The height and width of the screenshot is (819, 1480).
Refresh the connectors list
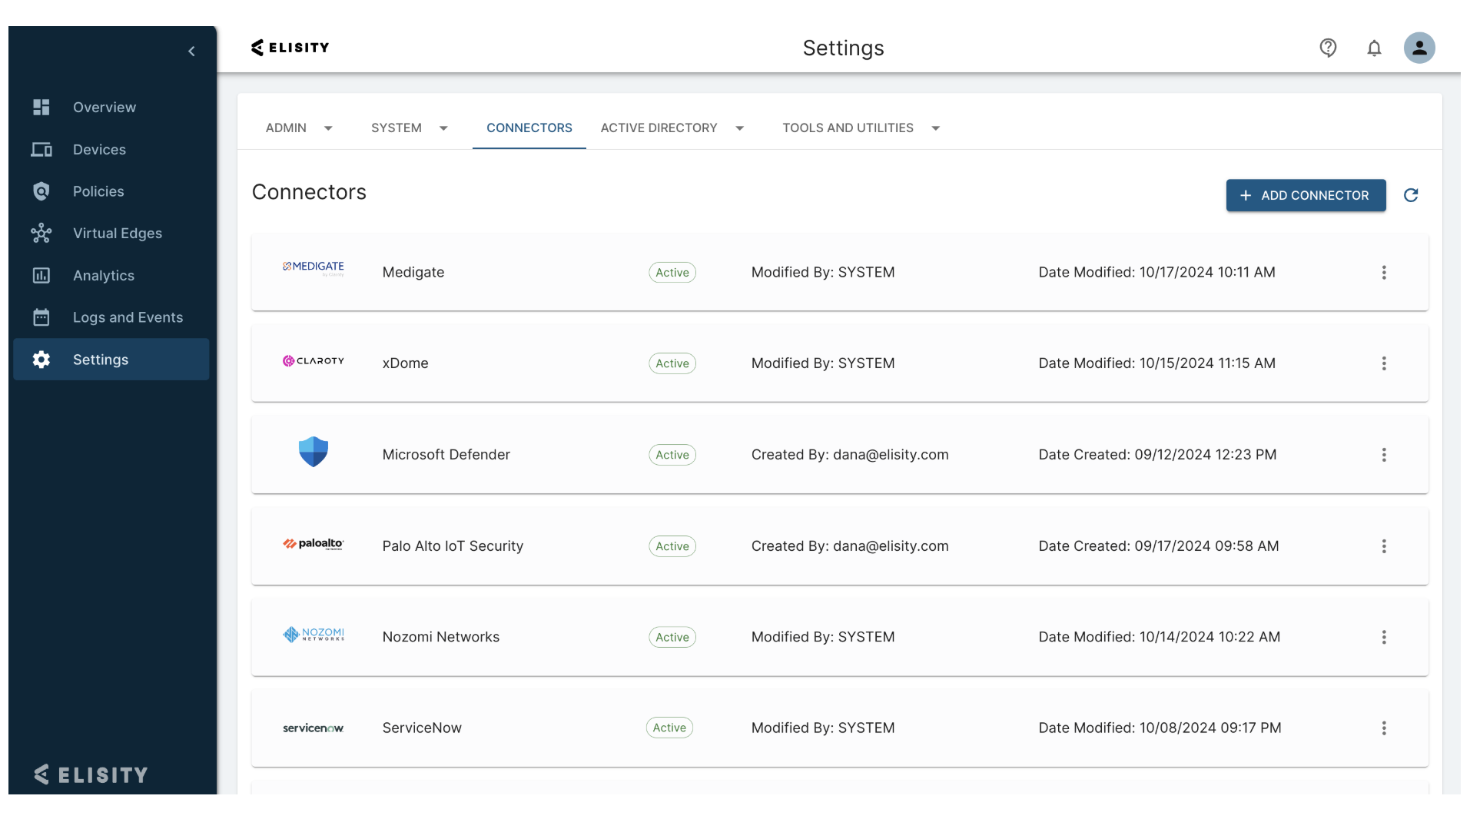point(1411,195)
